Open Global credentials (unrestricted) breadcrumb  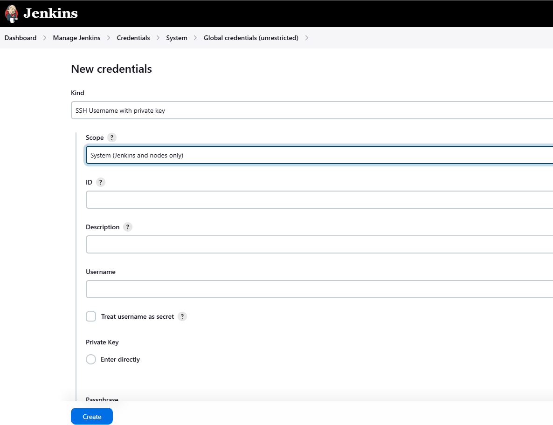(x=251, y=38)
